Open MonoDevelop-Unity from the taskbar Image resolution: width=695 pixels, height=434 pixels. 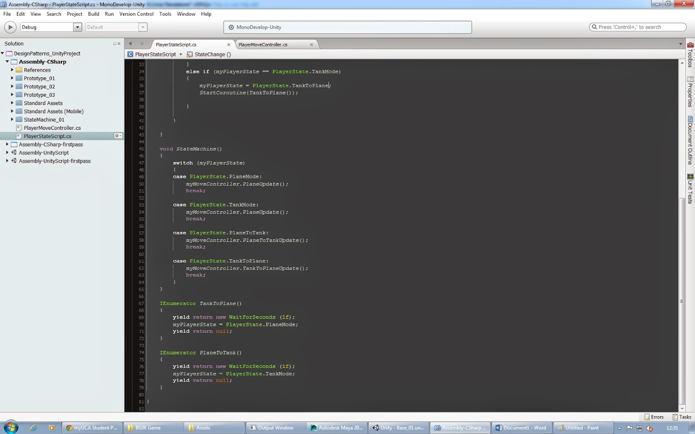[460, 427]
